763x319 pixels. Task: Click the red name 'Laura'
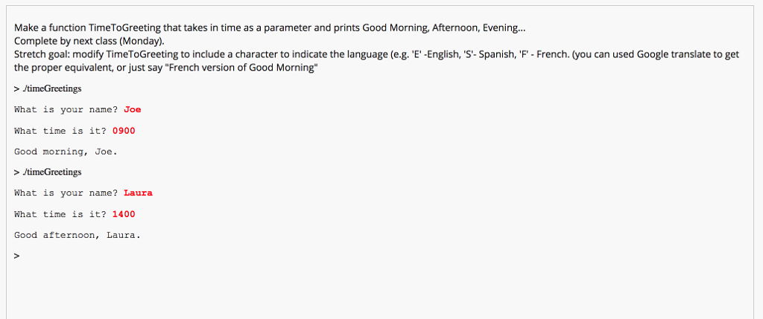(138, 193)
